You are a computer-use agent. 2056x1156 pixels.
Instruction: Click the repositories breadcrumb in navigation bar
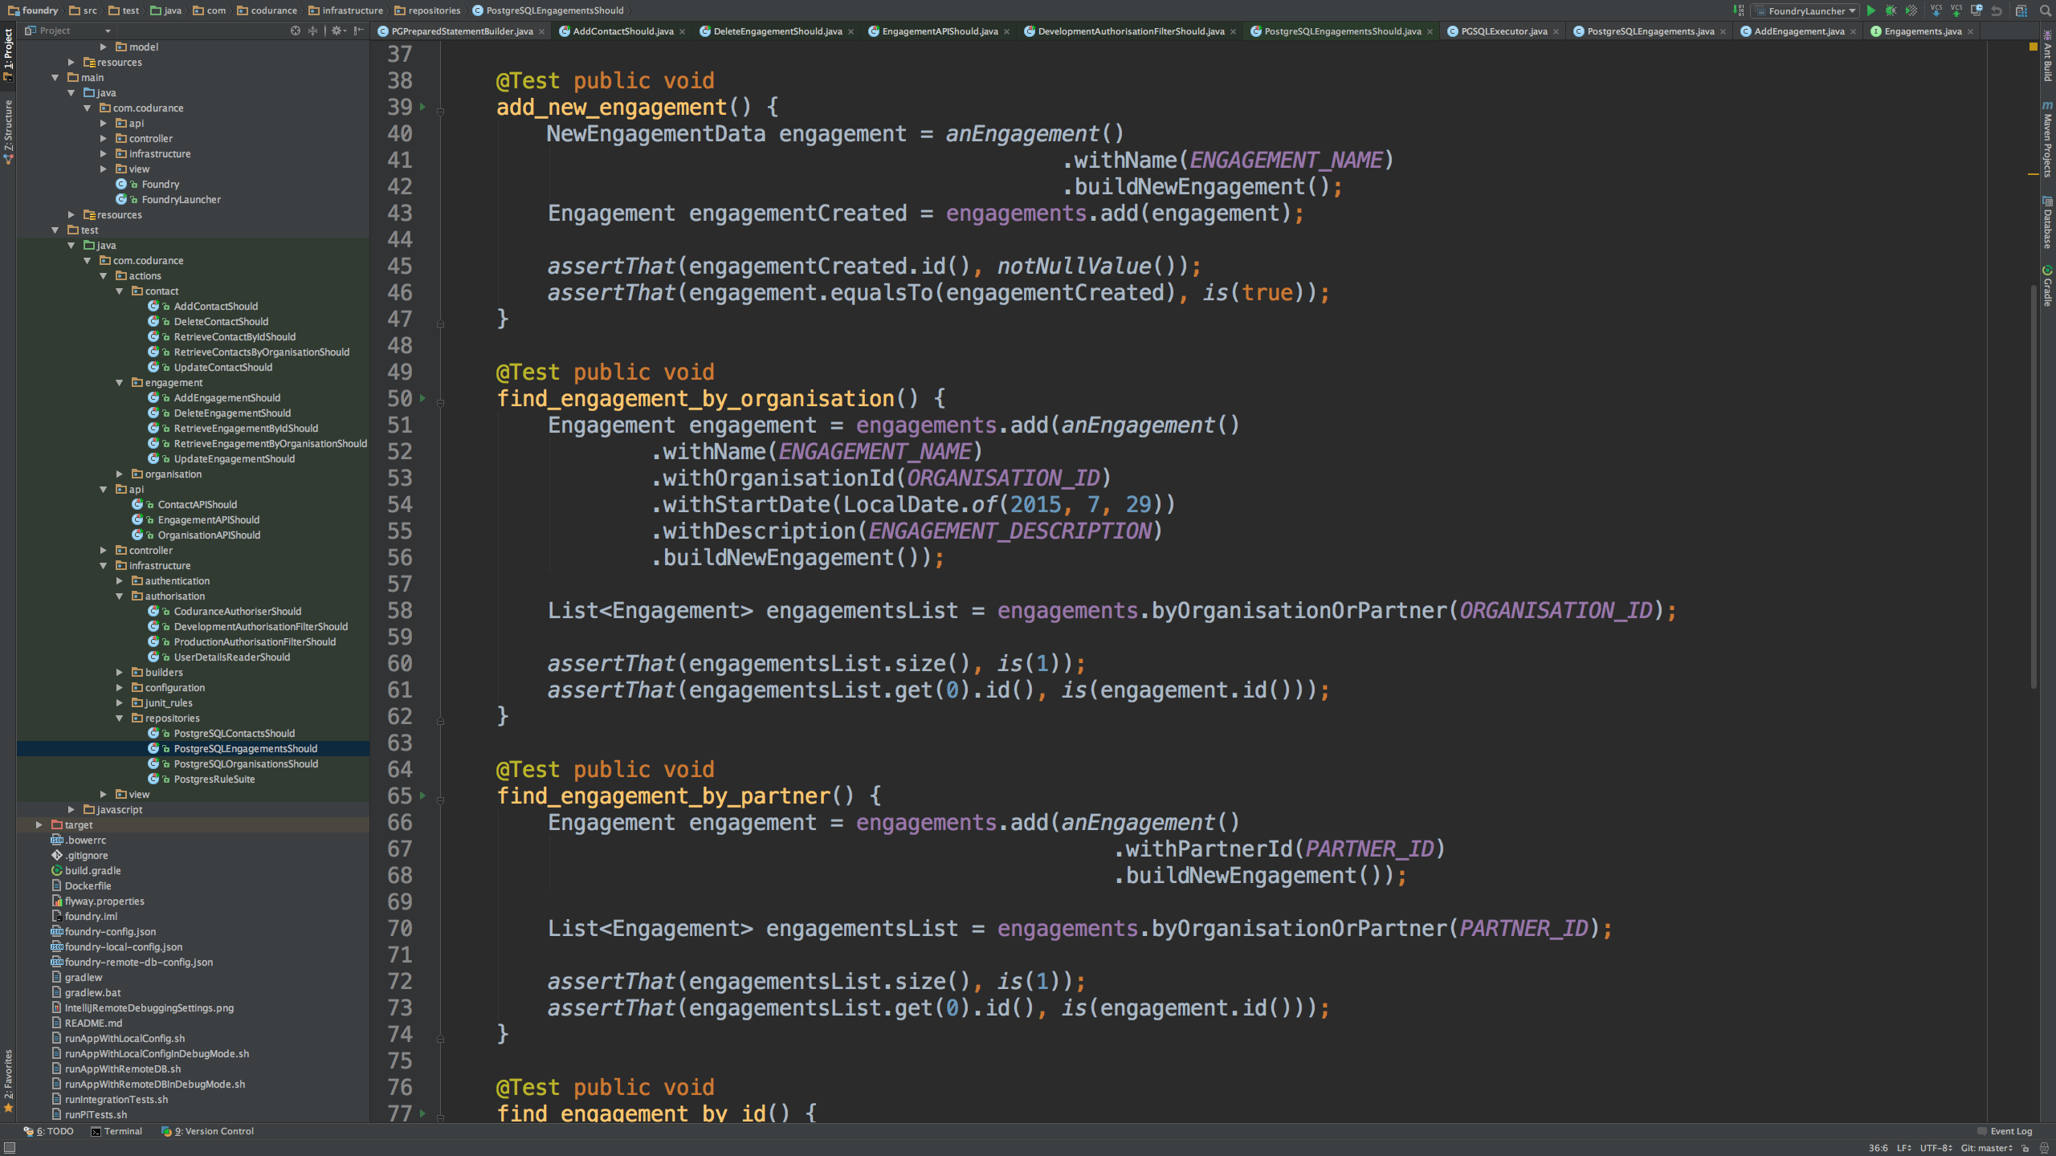[427, 10]
